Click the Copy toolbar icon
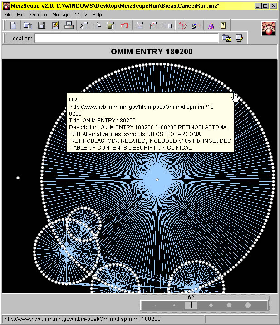The image size is (280, 325). [97, 25]
